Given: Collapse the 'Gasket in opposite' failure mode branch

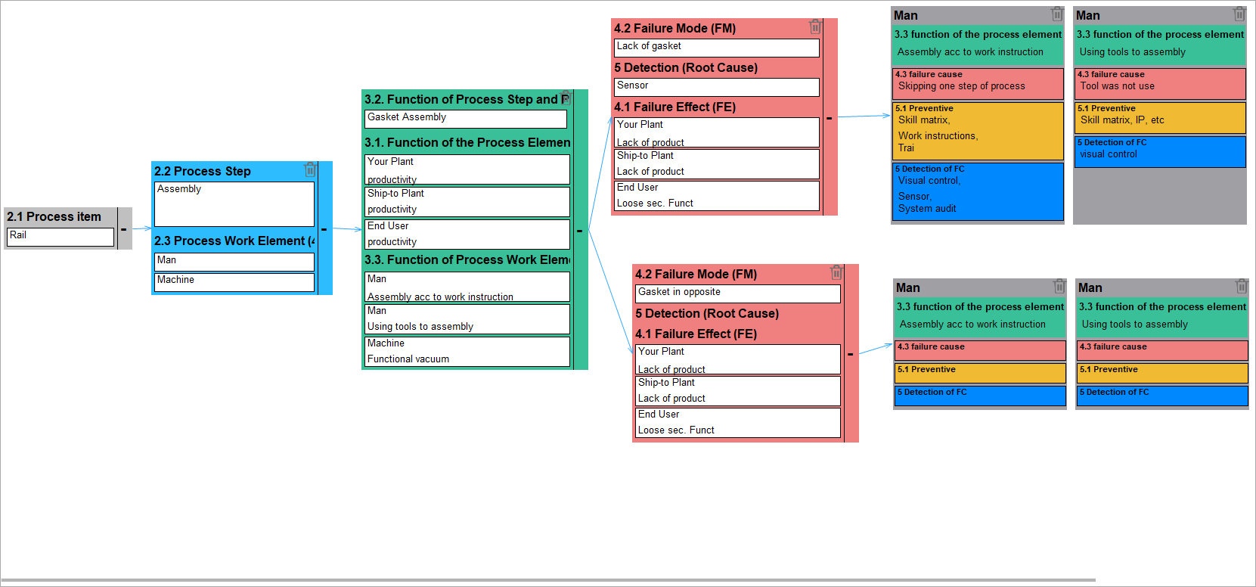Looking at the screenshot, I should coord(851,353).
